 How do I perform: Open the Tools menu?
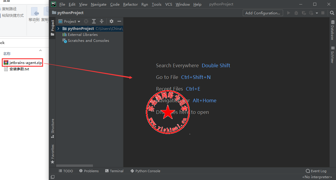click(x=157, y=4)
